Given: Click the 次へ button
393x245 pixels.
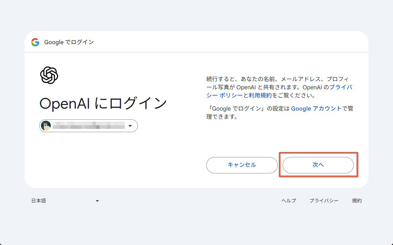Looking at the screenshot, I should click(318, 165).
